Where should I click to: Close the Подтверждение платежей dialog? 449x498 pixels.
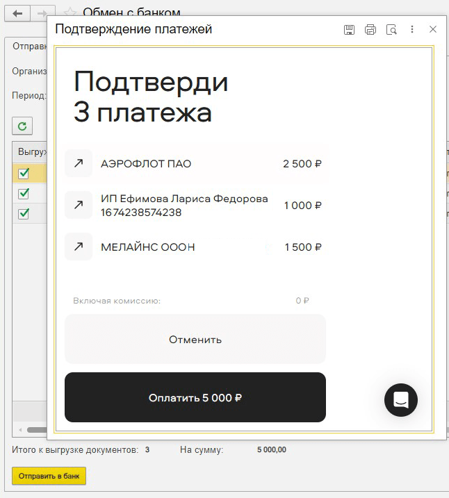433,29
